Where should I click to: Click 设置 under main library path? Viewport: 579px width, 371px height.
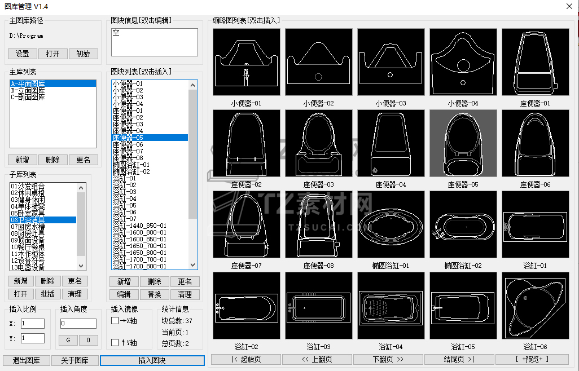23,54
